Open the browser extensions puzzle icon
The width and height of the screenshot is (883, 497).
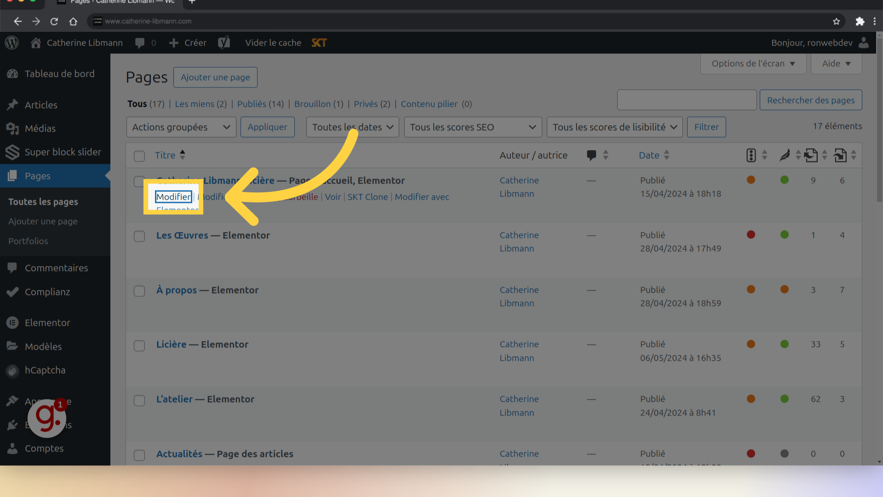click(860, 21)
